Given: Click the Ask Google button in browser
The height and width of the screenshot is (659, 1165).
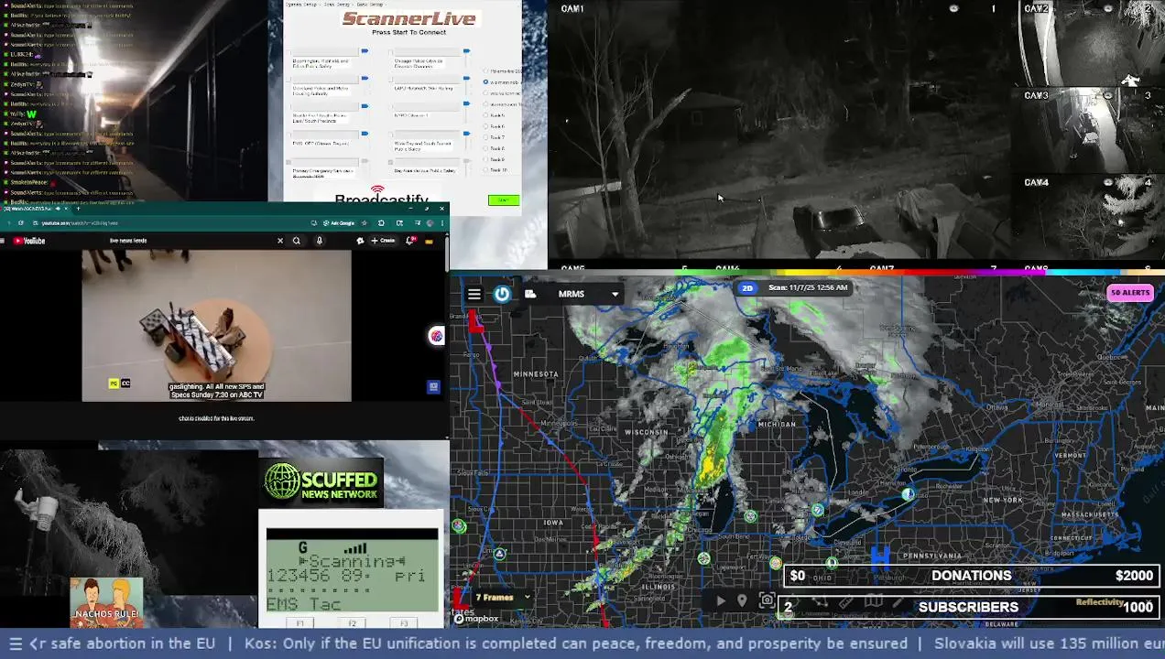Looking at the screenshot, I should coord(339,223).
